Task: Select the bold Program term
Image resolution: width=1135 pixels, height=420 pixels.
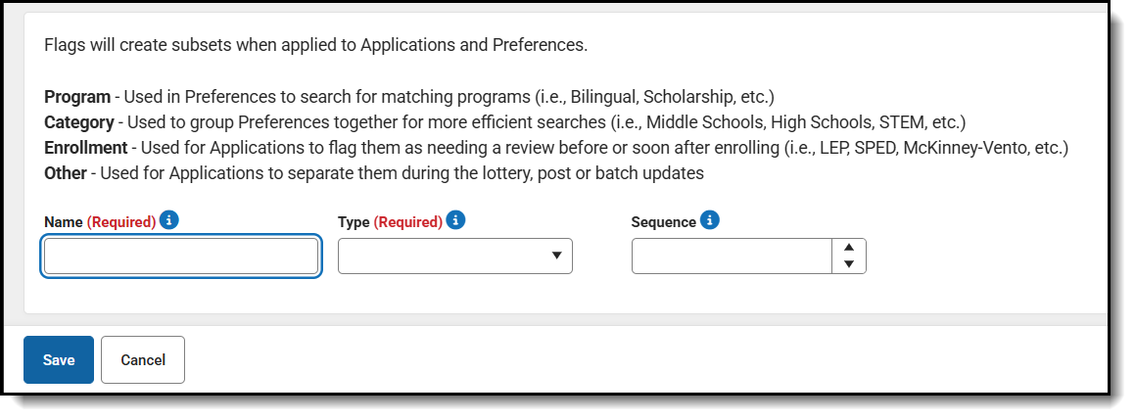Action: click(77, 97)
